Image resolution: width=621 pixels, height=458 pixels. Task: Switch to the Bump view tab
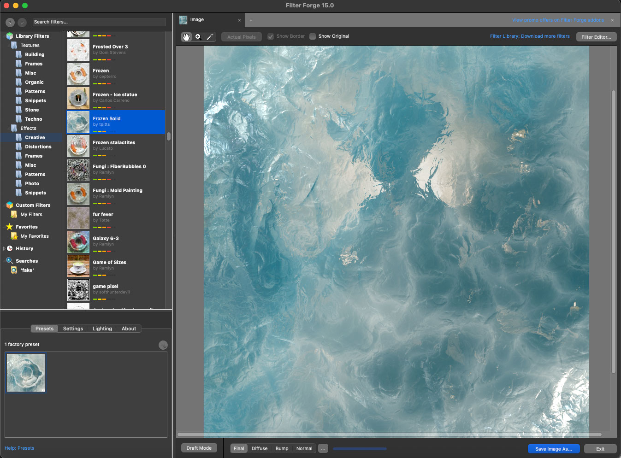(282, 448)
